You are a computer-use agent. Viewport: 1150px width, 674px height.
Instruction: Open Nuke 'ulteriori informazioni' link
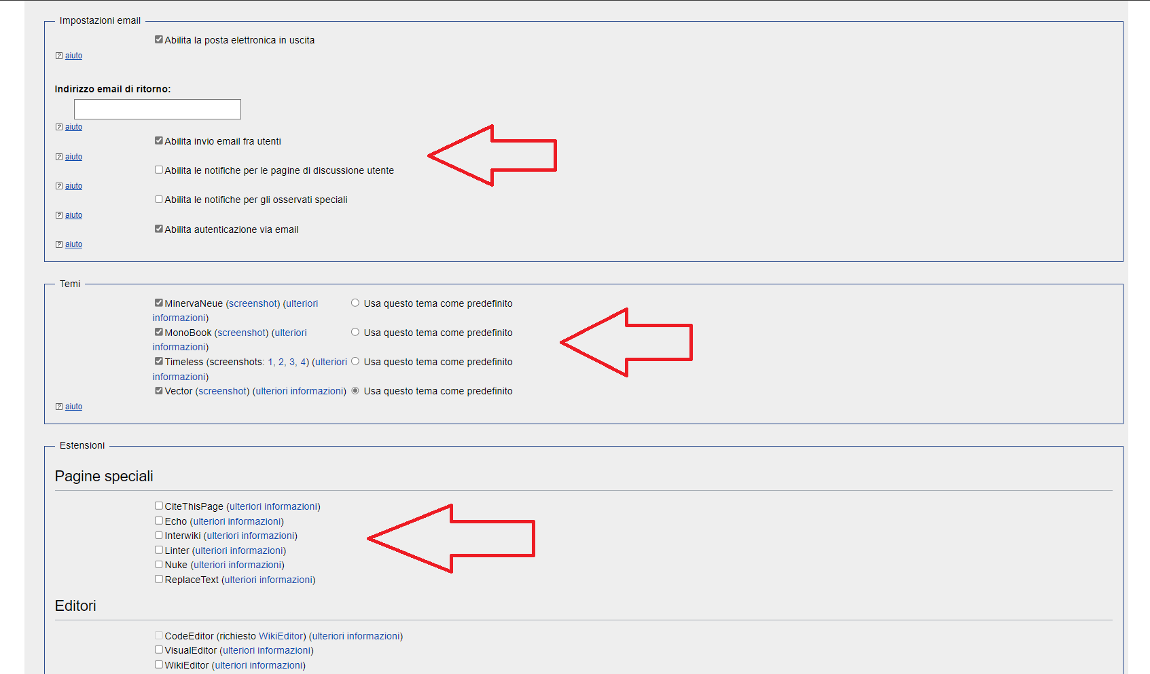pos(237,565)
